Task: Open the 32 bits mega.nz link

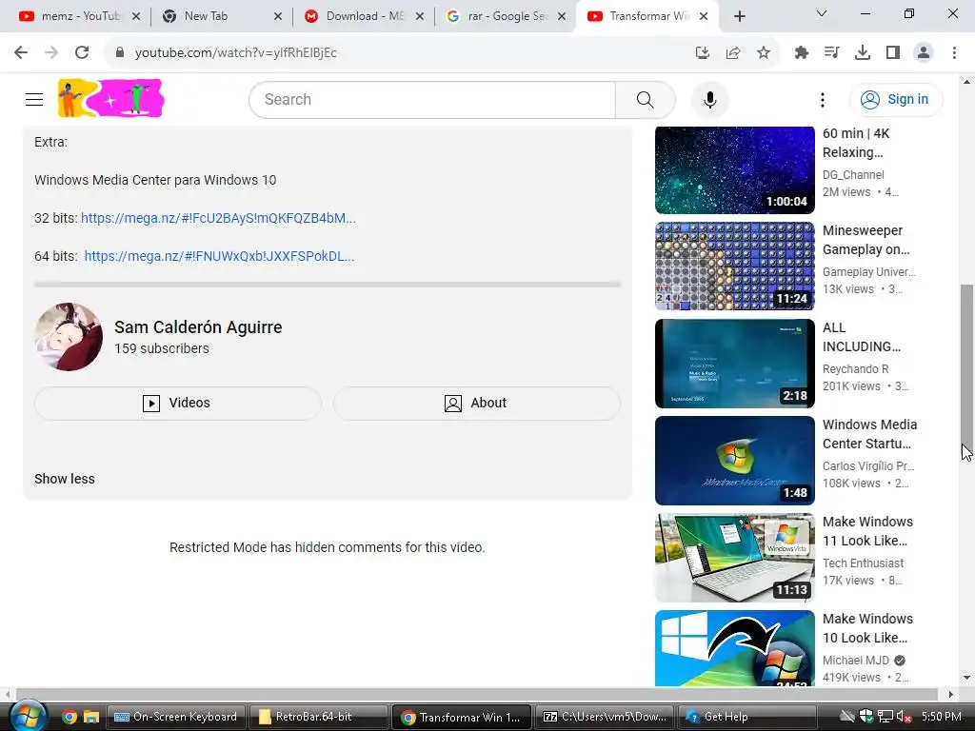Action: tap(218, 218)
